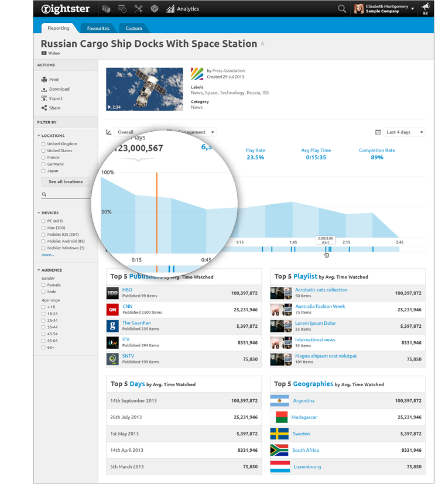Screen dimensions: 435x484
Task: Click the South Africa flag icon
Action: [x=279, y=451]
